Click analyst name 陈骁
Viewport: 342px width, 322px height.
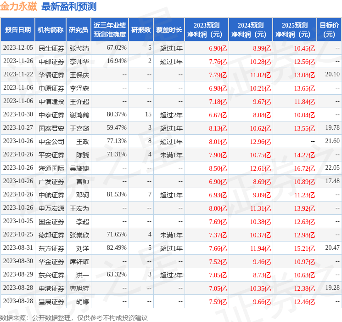pyautogui.click(x=83, y=155)
